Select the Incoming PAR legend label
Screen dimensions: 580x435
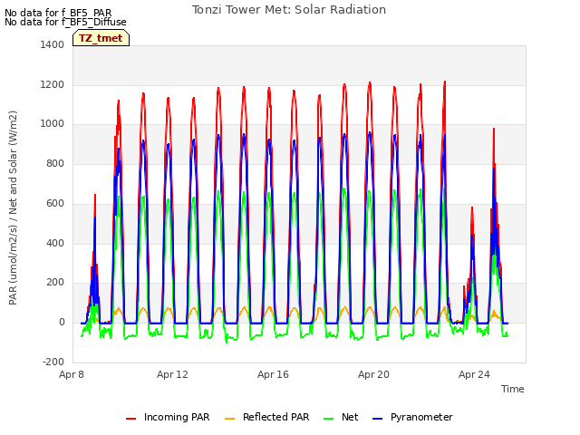(177, 417)
